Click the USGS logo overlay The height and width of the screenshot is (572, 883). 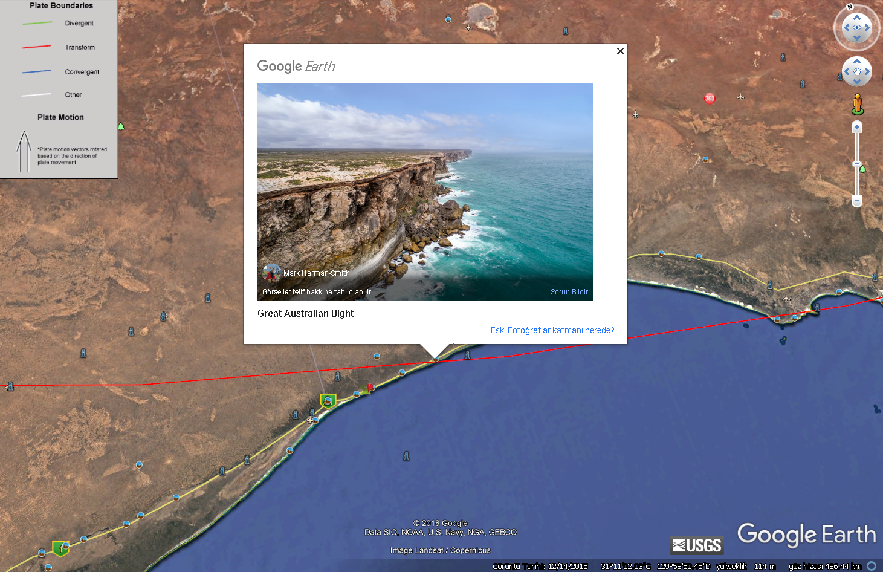697,545
